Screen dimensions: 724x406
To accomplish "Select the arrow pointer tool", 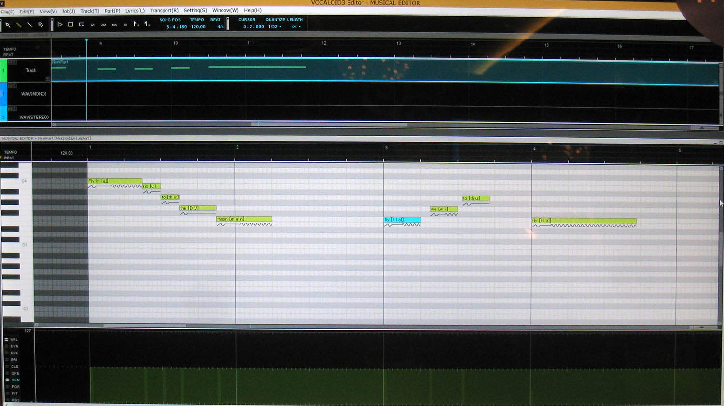I will pos(8,25).
